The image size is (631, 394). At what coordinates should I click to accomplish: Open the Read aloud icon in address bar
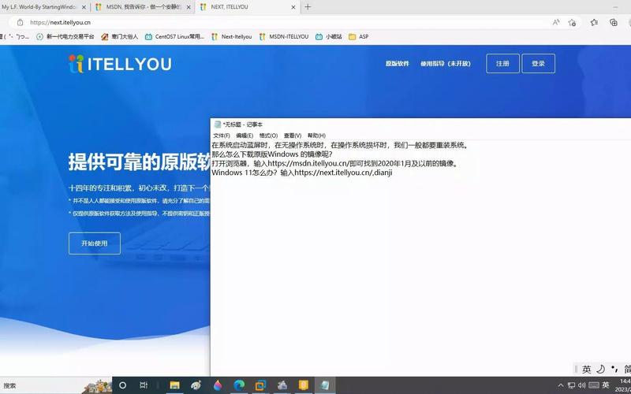556,23
